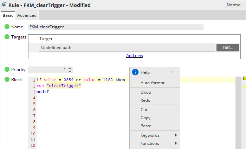Click the green status dot beside Priority
Viewport: 246px width, 149px height.
[7, 70]
